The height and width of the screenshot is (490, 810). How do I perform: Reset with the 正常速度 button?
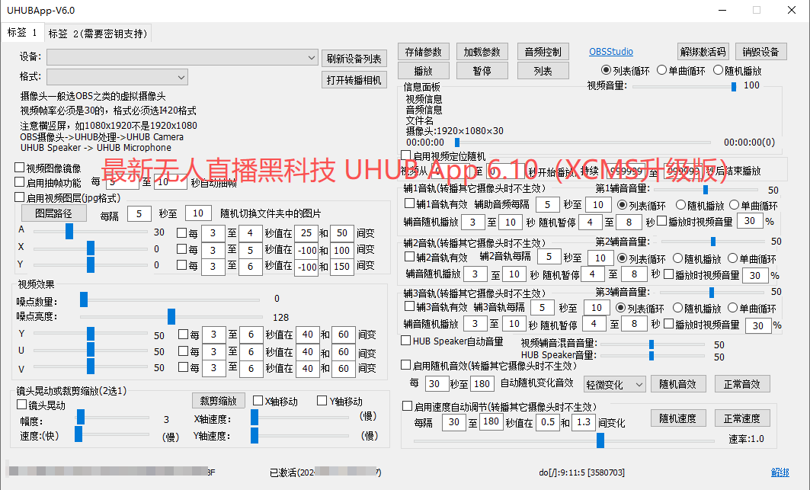click(742, 418)
